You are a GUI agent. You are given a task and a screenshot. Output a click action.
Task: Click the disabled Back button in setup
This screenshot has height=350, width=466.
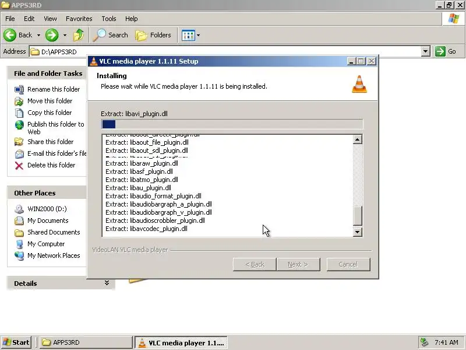pyautogui.click(x=255, y=264)
